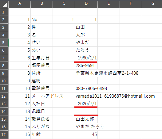Screen dimensions: 162x139
Task: Click the '建物' label cell
Action: click(x=42, y=81)
